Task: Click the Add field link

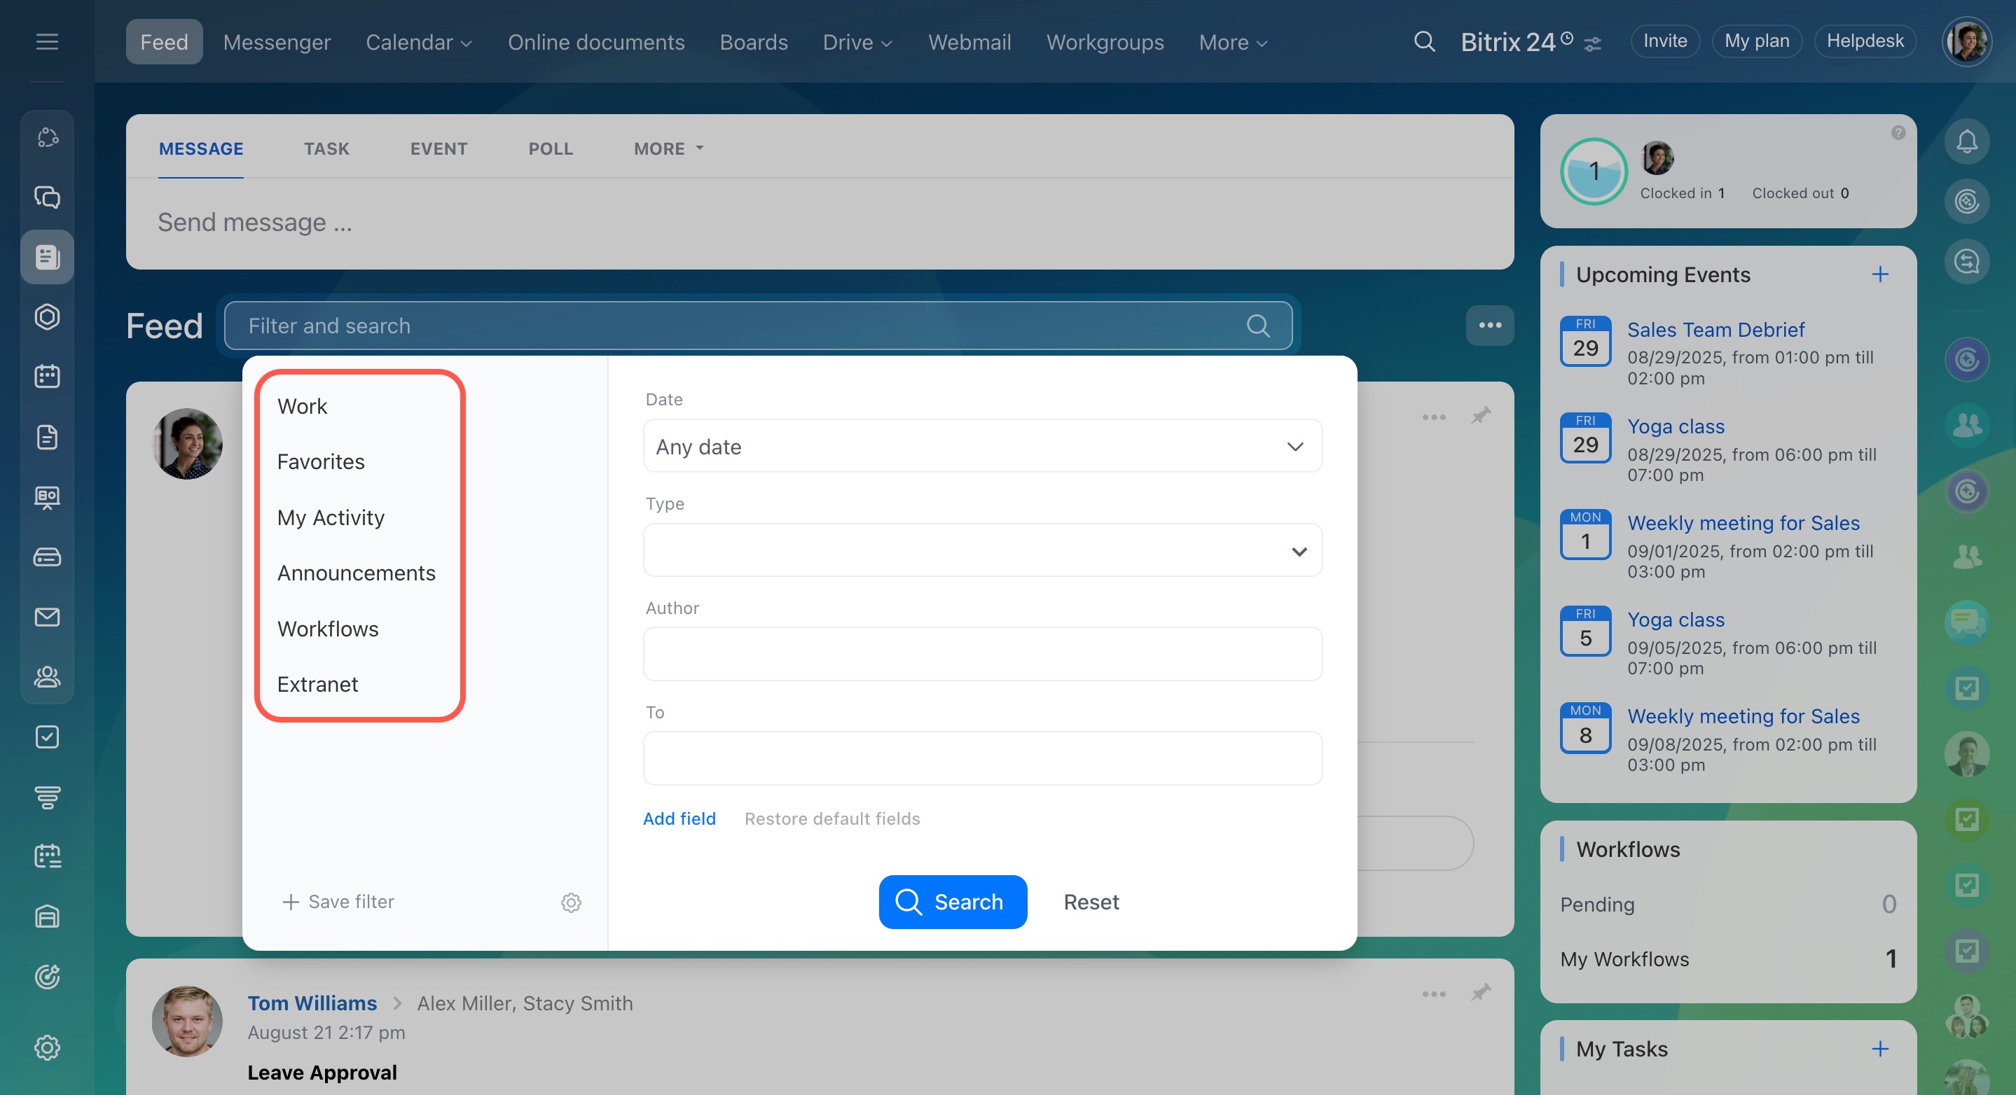Action: (679, 818)
